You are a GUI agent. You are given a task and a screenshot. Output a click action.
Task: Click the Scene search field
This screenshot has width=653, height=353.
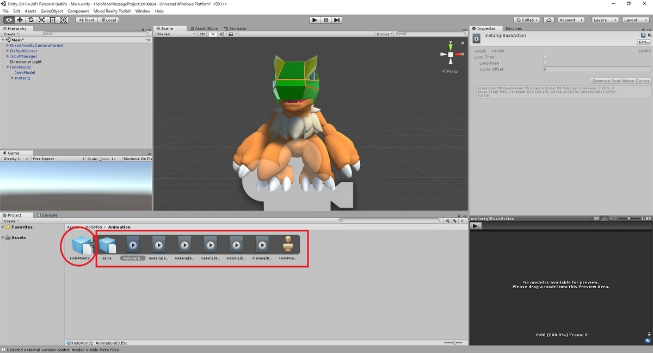click(x=432, y=34)
